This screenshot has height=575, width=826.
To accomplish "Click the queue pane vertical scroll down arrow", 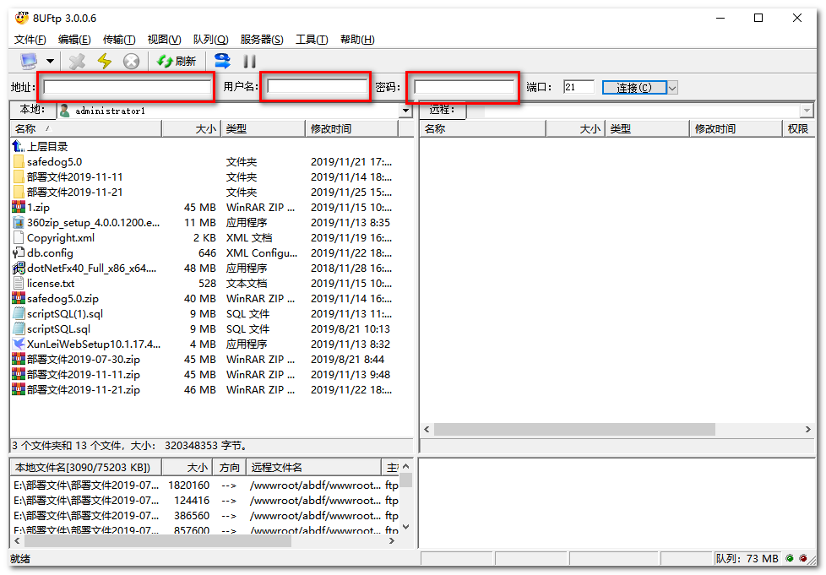I will coord(405,527).
